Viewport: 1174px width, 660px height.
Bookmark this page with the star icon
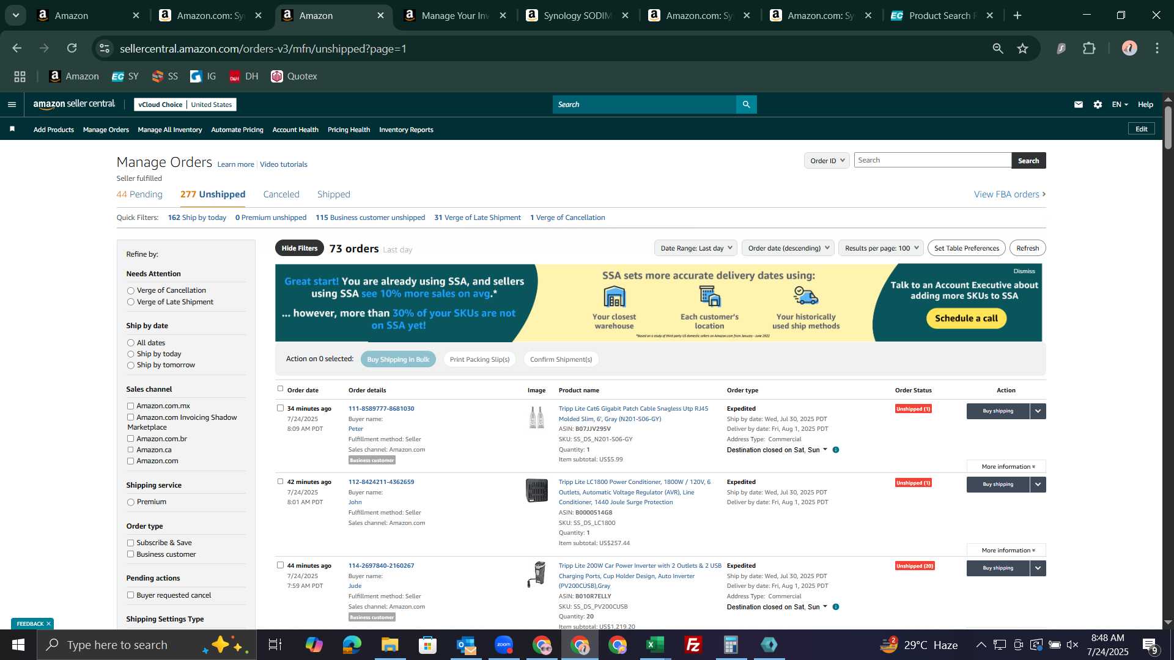[x=1022, y=48]
